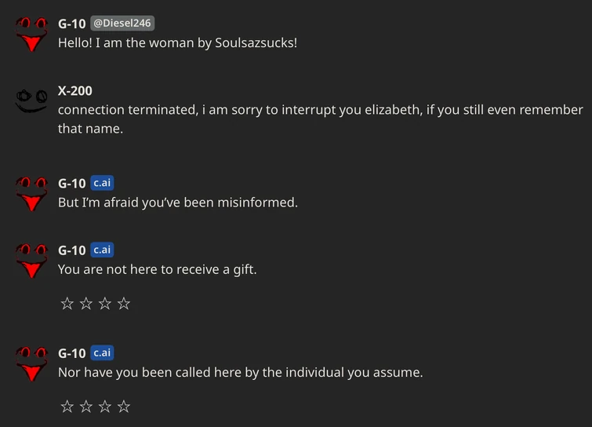Click c.ai badge on "Nor have you" message
The height and width of the screenshot is (427, 592).
pos(102,352)
